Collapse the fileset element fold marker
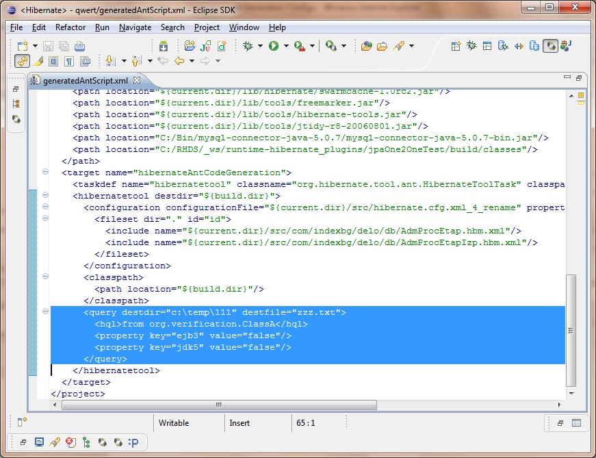The width and height of the screenshot is (596, 458). click(x=46, y=218)
